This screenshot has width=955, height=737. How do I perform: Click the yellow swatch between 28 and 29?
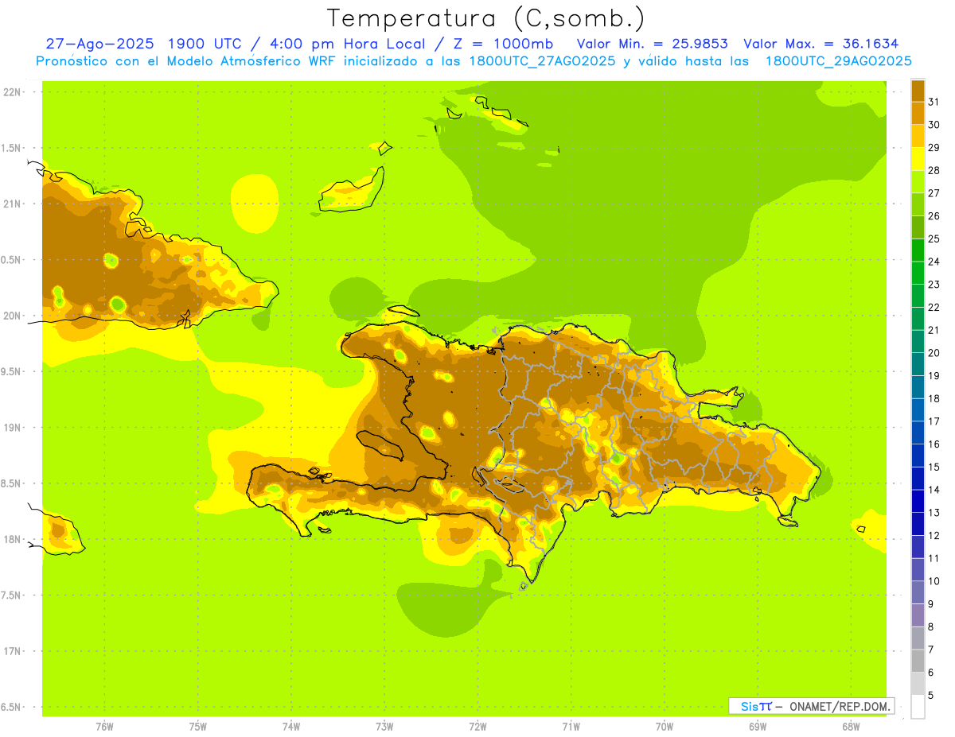click(x=918, y=159)
